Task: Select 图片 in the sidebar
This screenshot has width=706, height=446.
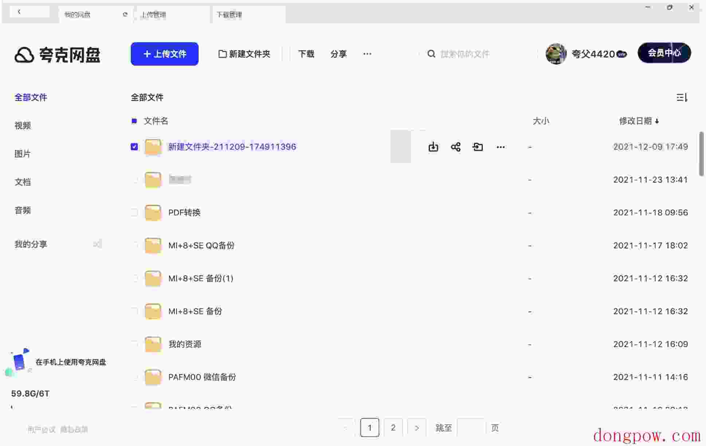Action: [x=23, y=154]
